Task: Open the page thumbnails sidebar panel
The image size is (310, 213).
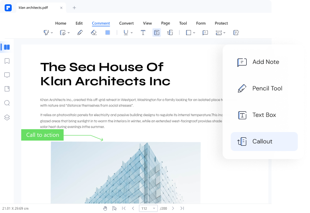Action: tap(7, 47)
